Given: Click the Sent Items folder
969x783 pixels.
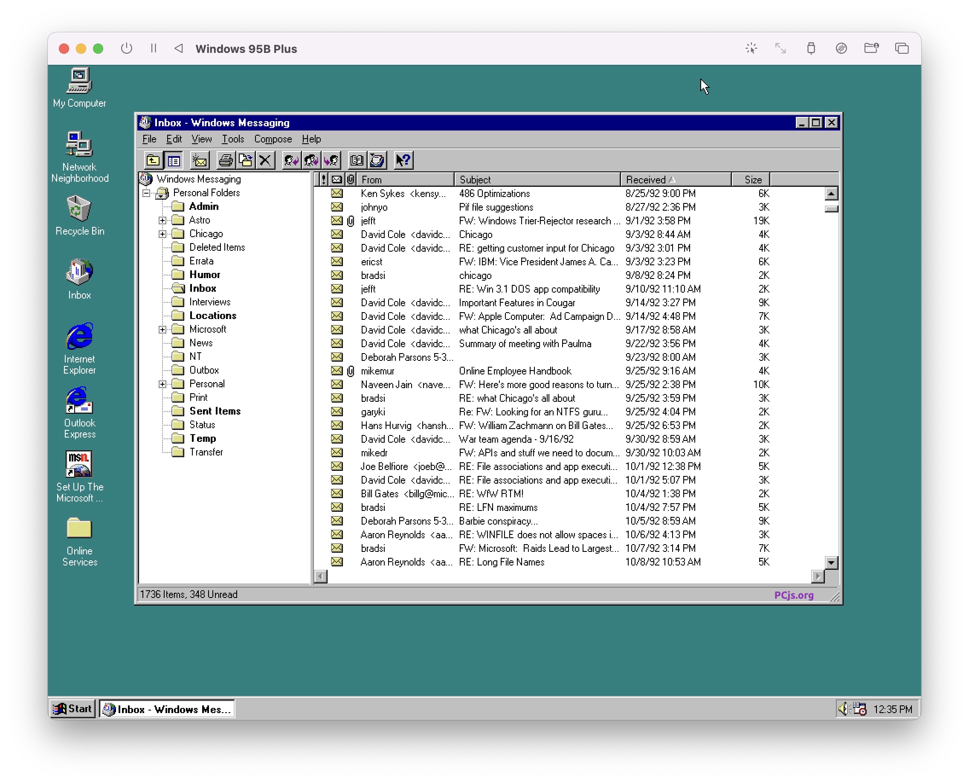Looking at the screenshot, I should [x=214, y=410].
